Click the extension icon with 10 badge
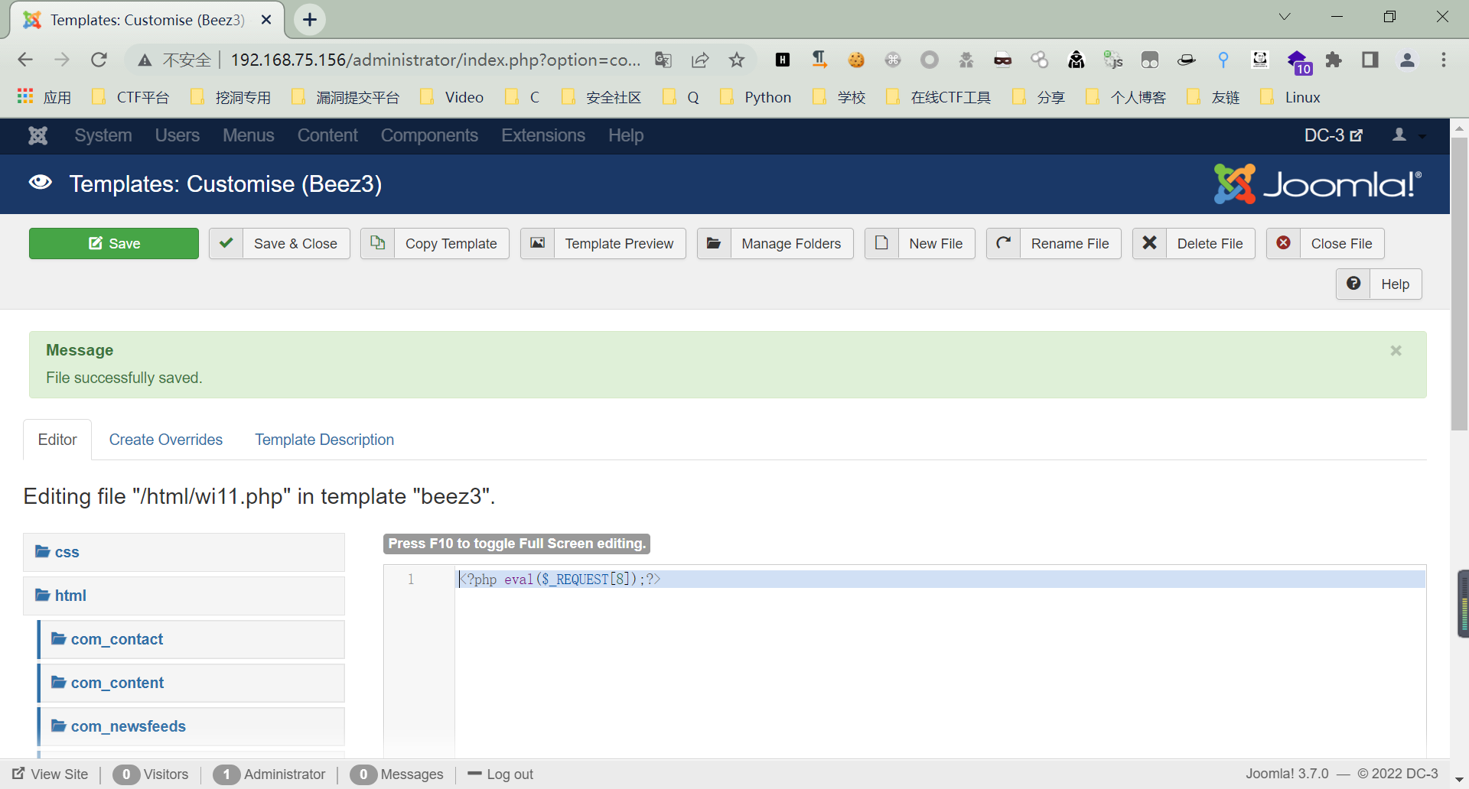The image size is (1469, 789). point(1298,61)
